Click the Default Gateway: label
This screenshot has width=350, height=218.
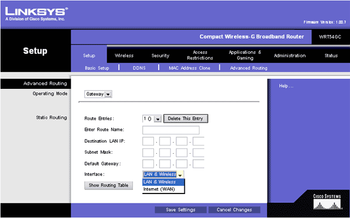click(103, 164)
